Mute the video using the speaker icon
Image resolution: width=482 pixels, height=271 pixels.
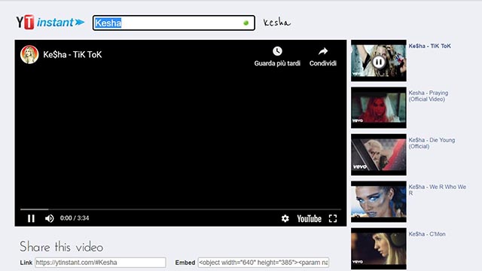50,218
